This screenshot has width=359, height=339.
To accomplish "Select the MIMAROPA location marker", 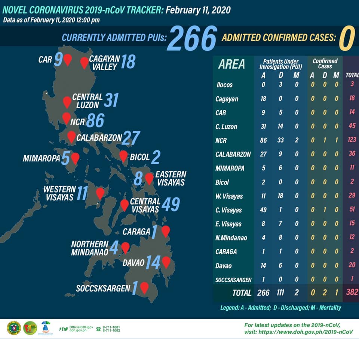I will [x=75, y=158].
